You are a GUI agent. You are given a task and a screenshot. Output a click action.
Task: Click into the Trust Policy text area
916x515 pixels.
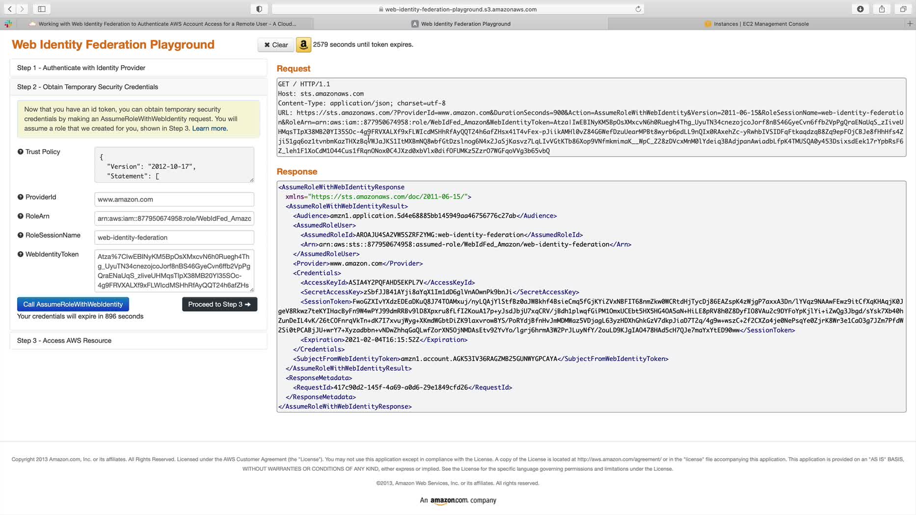[x=174, y=165]
